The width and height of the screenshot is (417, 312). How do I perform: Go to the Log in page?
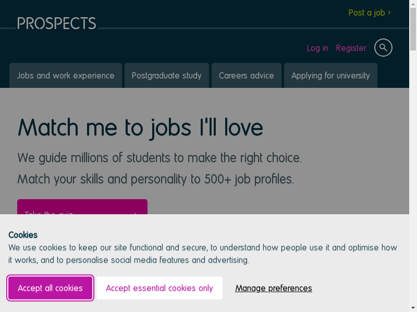(x=317, y=48)
